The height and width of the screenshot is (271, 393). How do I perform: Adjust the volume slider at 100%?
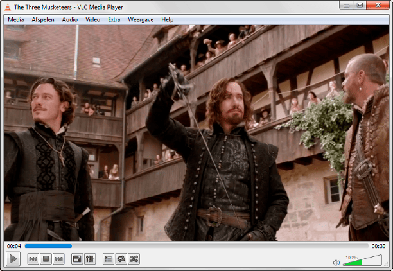point(362,261)
